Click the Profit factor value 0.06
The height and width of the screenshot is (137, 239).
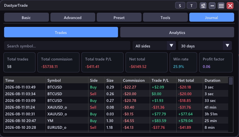207,66
